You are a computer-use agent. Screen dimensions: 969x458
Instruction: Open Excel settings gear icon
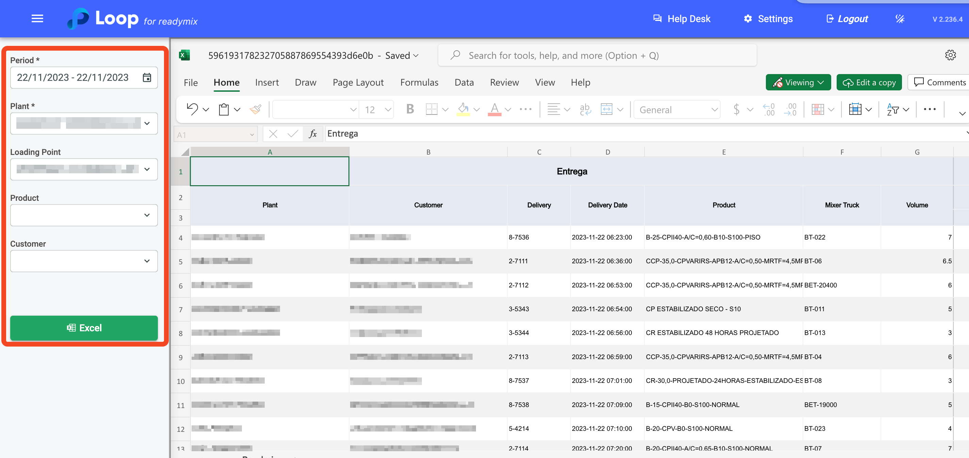tap(950, 55)
